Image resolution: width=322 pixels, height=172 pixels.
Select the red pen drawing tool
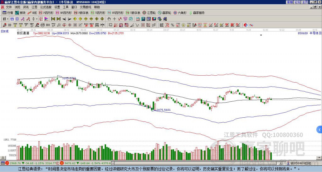pyautogui.click(x=4, y=25)
